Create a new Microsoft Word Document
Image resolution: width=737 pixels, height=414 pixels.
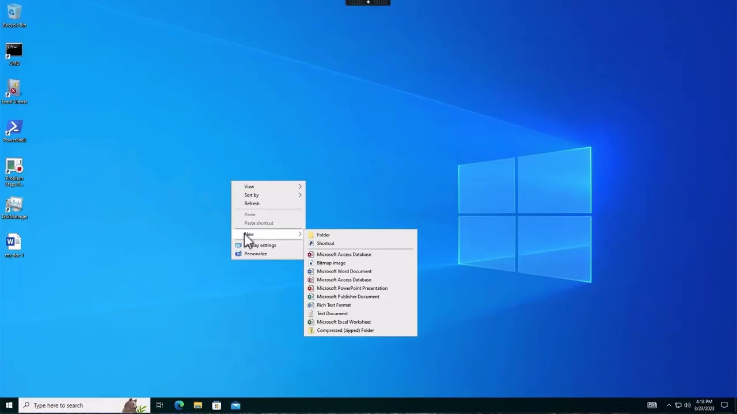360,271
